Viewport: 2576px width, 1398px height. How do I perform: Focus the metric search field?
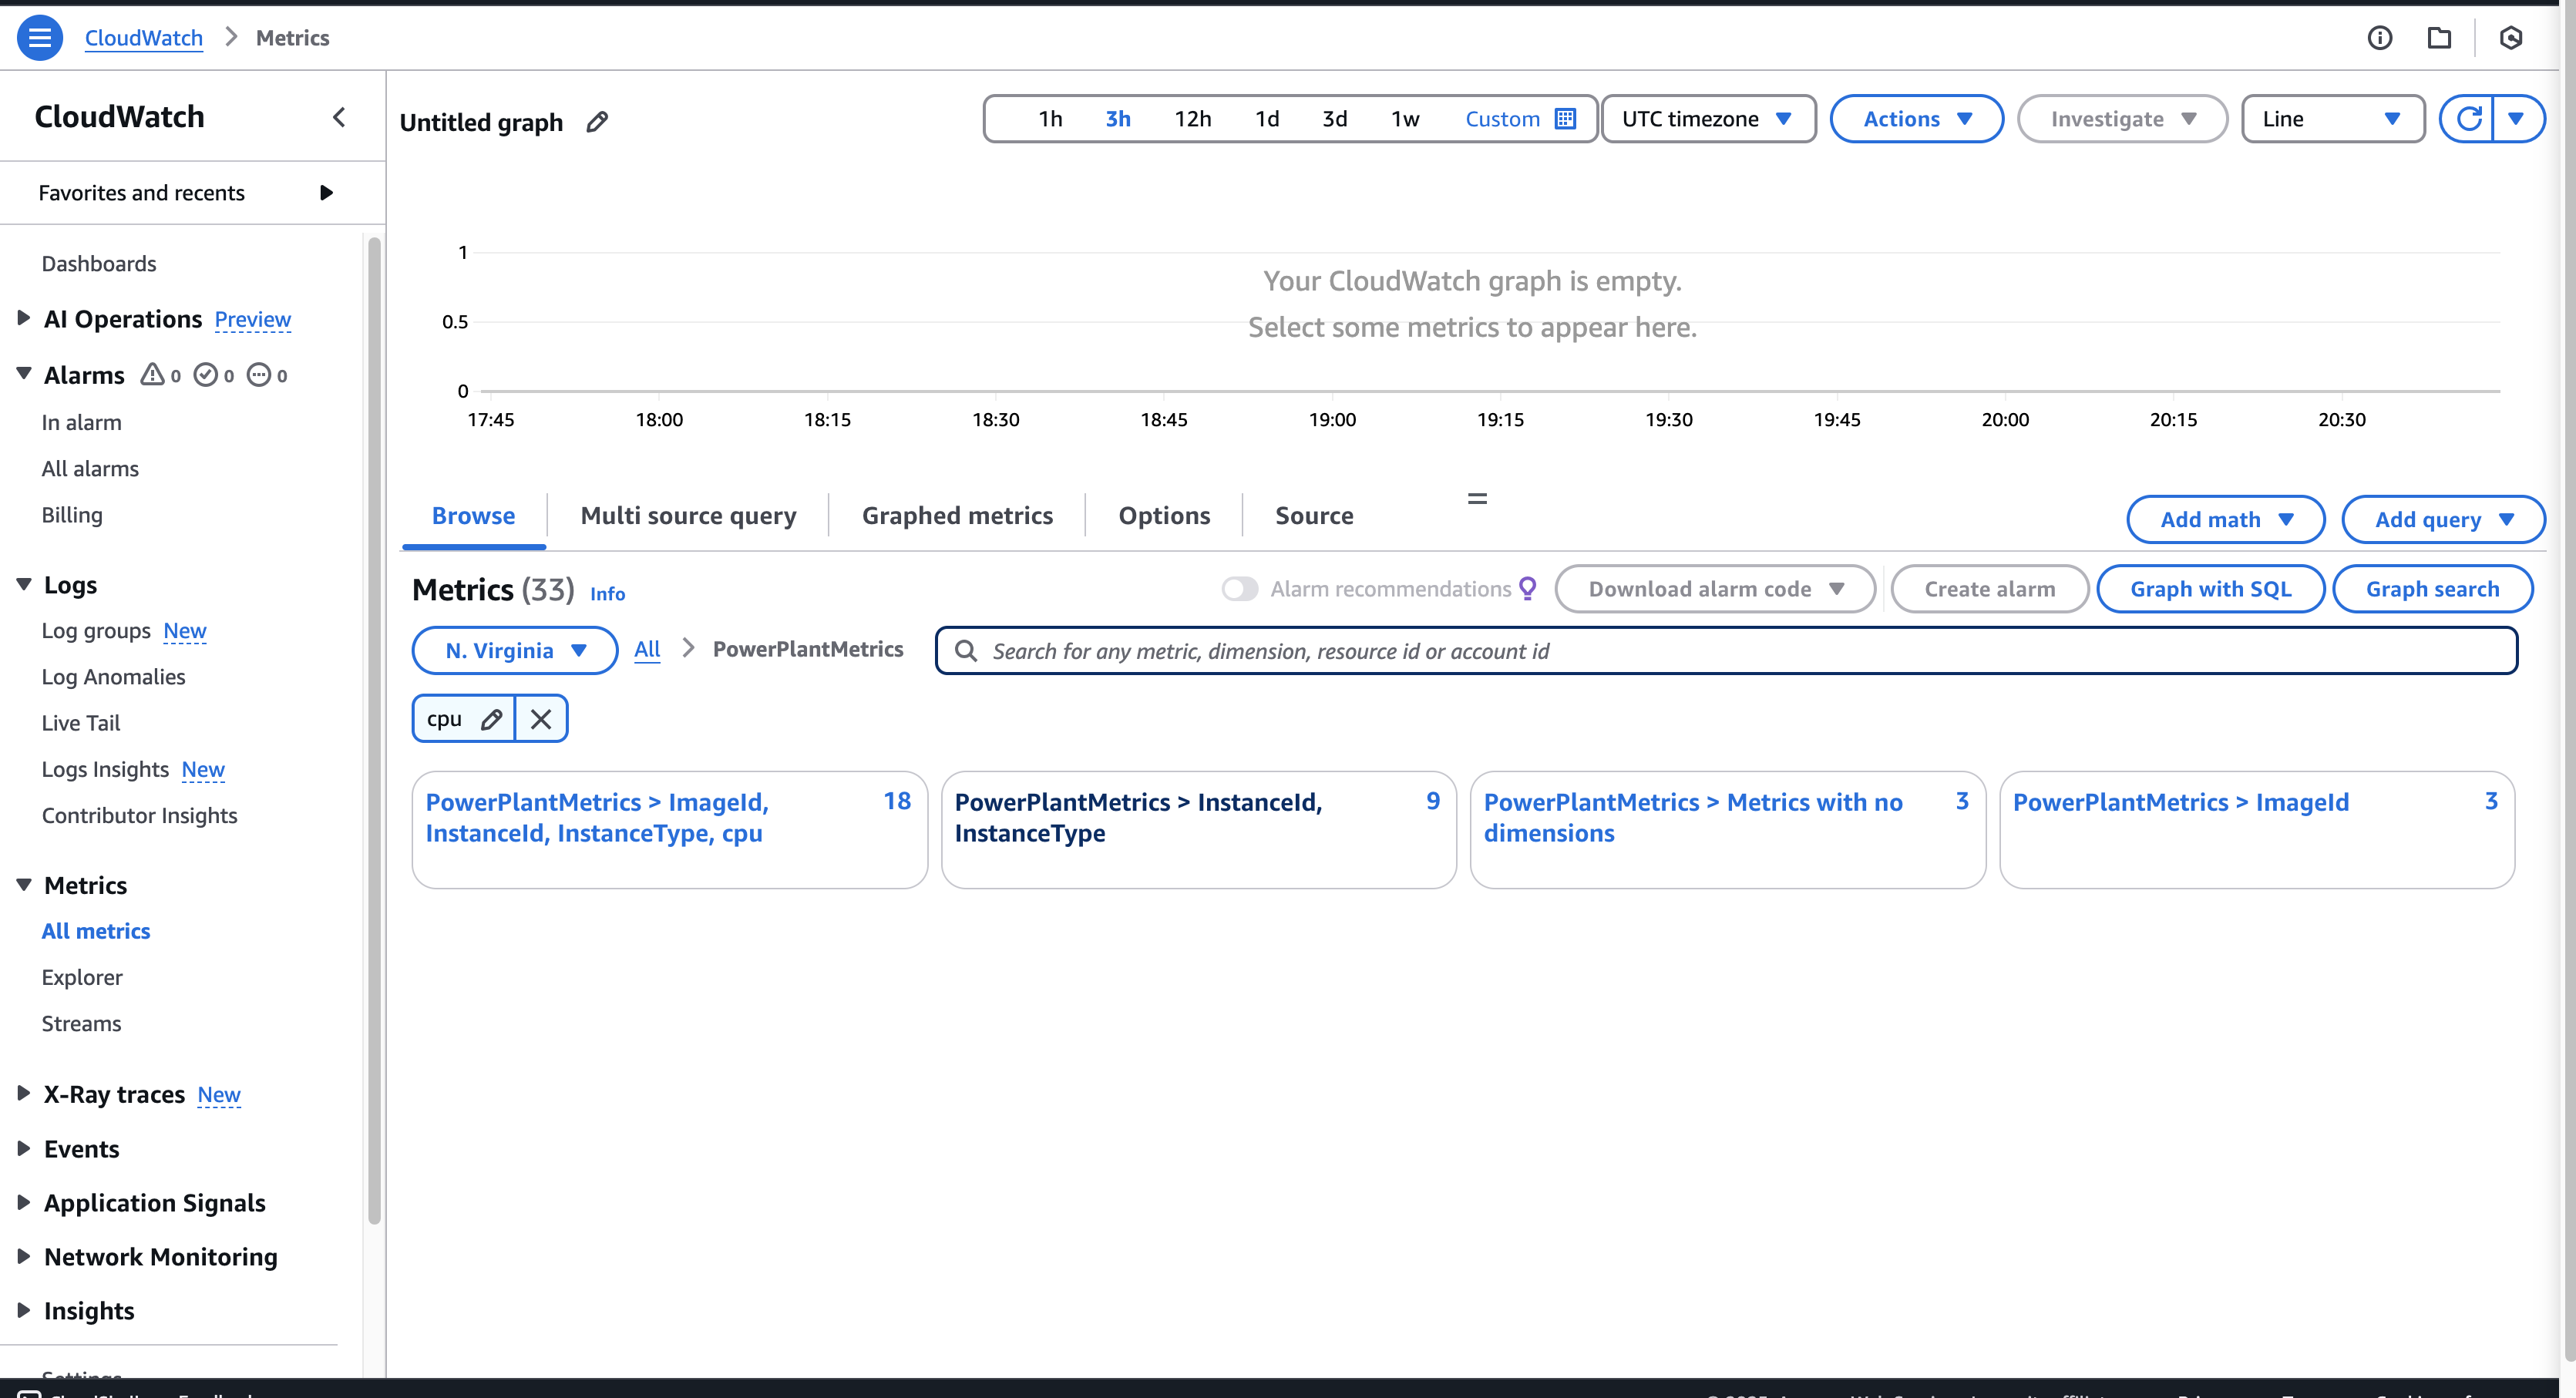[x=1726, y=651]
